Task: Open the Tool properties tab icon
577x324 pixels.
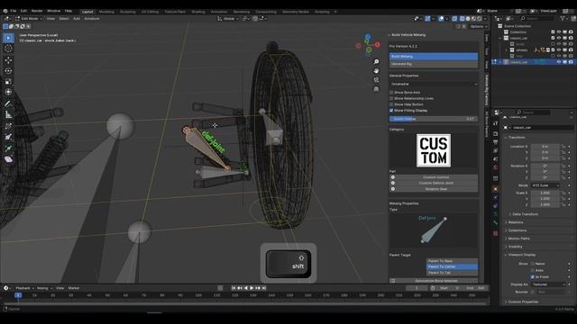Action: tap(495, 123)
